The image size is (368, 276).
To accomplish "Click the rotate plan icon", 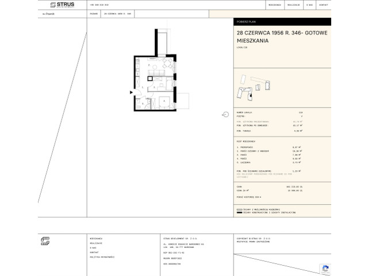I will [x=225, y=114].
